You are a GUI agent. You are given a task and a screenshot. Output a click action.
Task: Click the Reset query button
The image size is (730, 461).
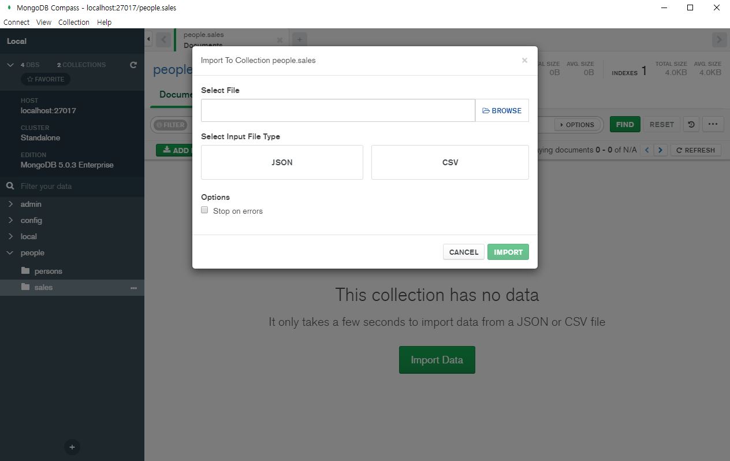[x=662, y=124]
